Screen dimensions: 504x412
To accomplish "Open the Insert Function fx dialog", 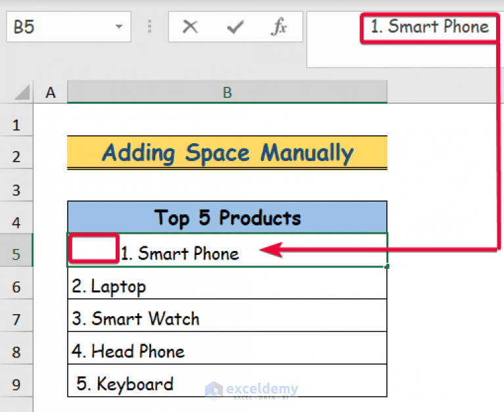I will [x=279, y=27].
